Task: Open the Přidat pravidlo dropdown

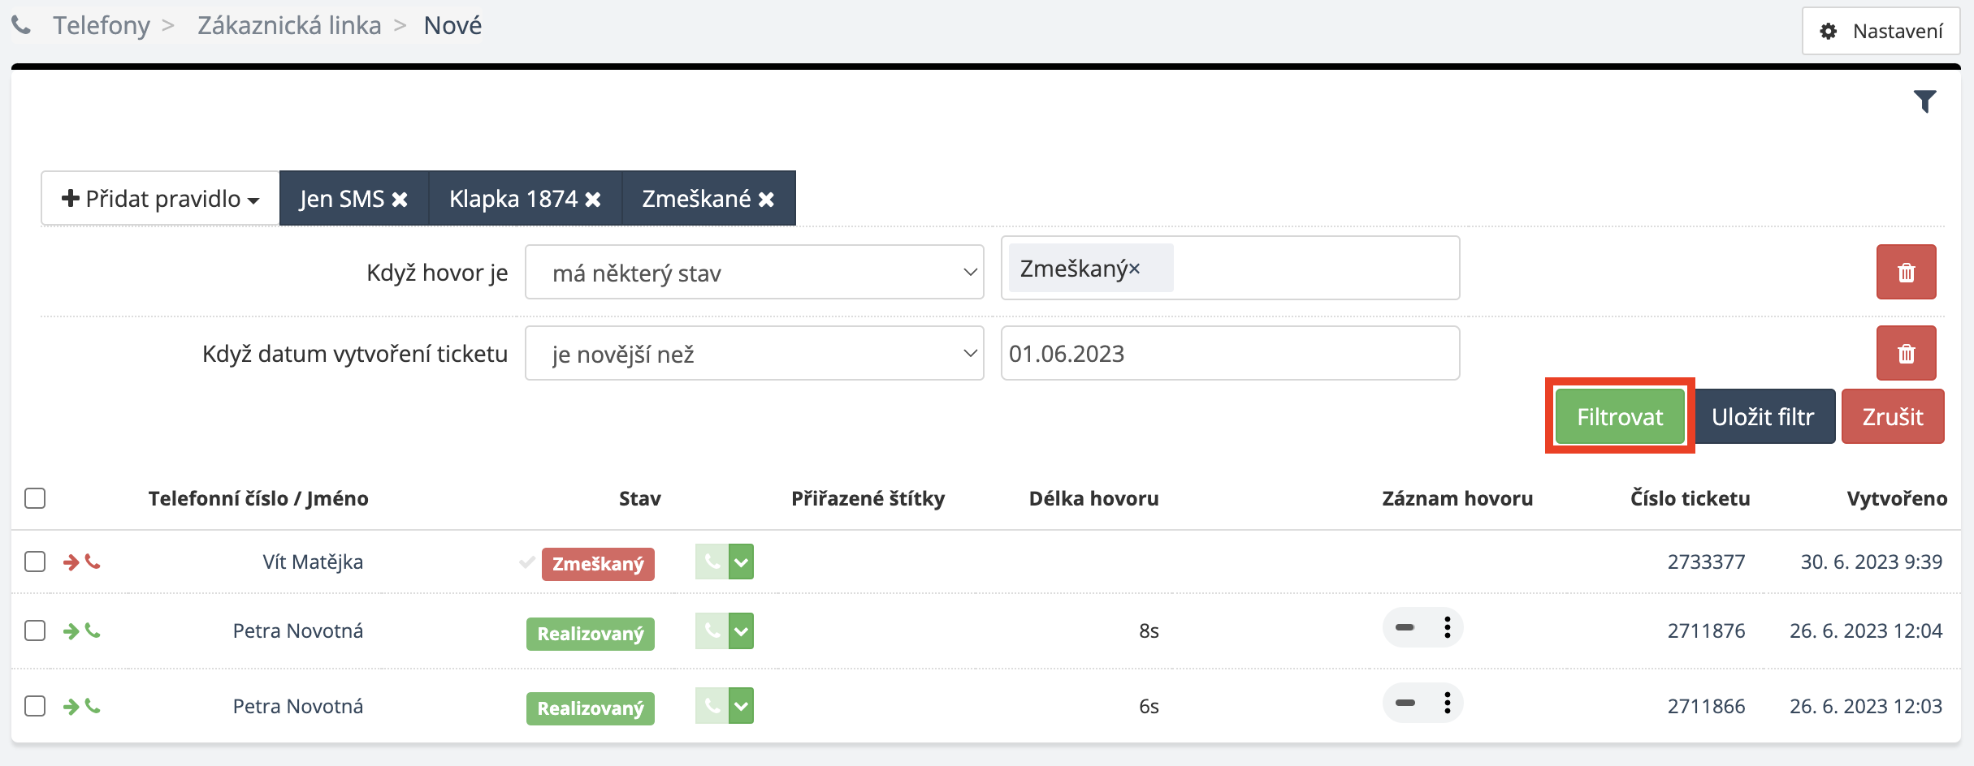Action: point(161,199)
